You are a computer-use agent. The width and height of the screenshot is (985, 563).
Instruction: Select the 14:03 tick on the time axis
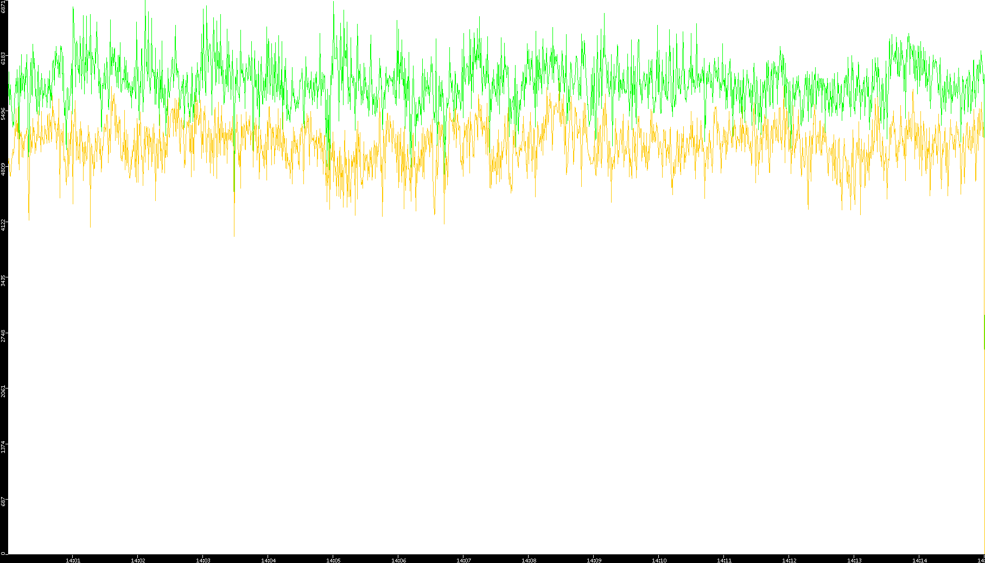click(203, 560)
